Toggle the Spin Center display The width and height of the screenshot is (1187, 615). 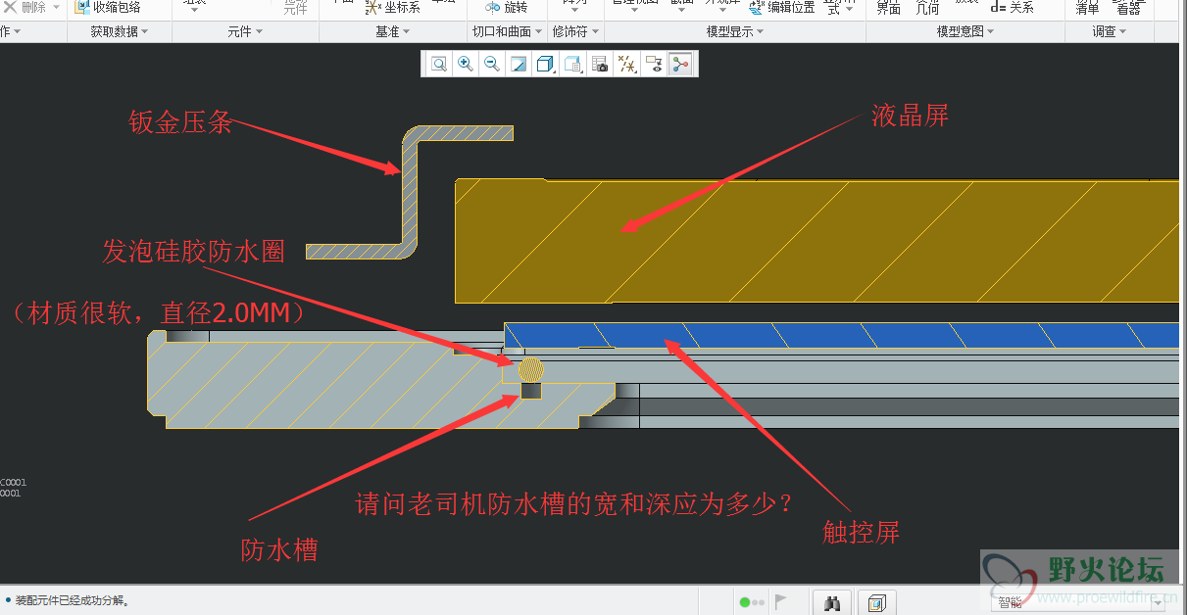tap(680, 65)
